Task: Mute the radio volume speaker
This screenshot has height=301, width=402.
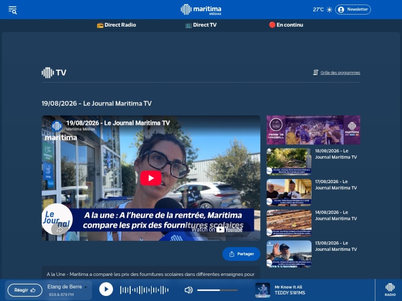Action: pyautogui.click(x=188, y=290)
